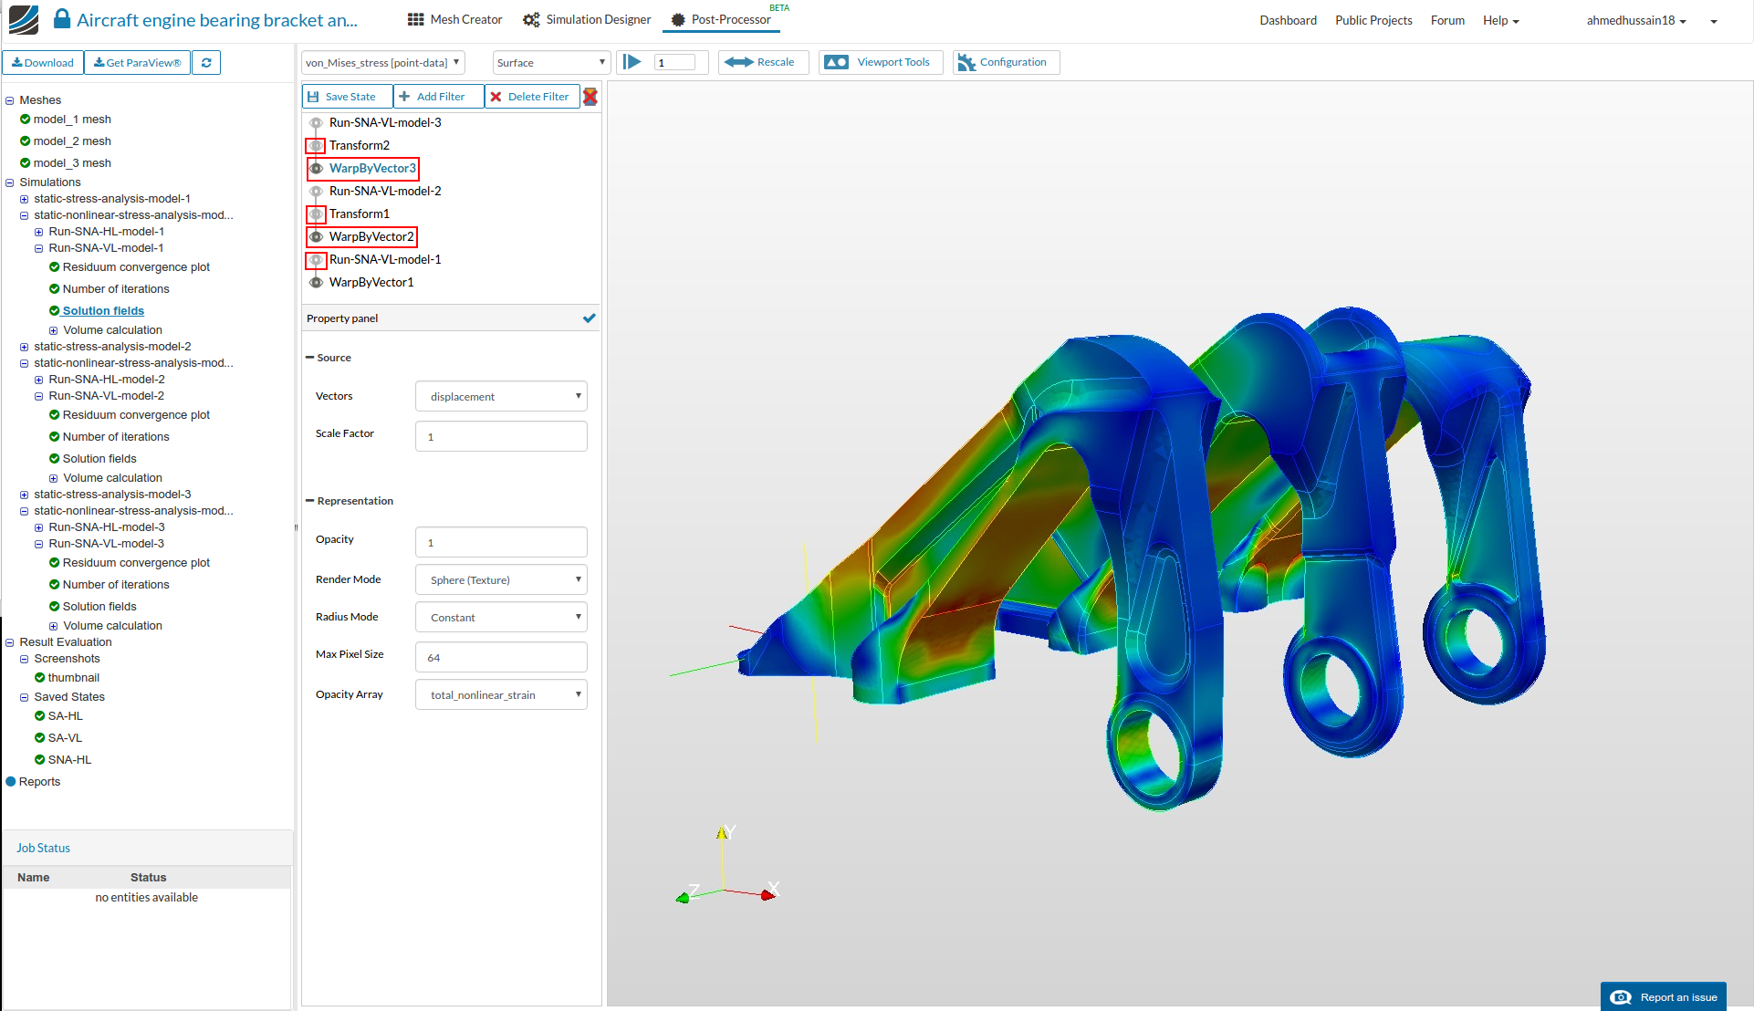The width and height of the screenshot is (1754, 1011).
Task: Click the Save State disk button
Action: [347, 97]
